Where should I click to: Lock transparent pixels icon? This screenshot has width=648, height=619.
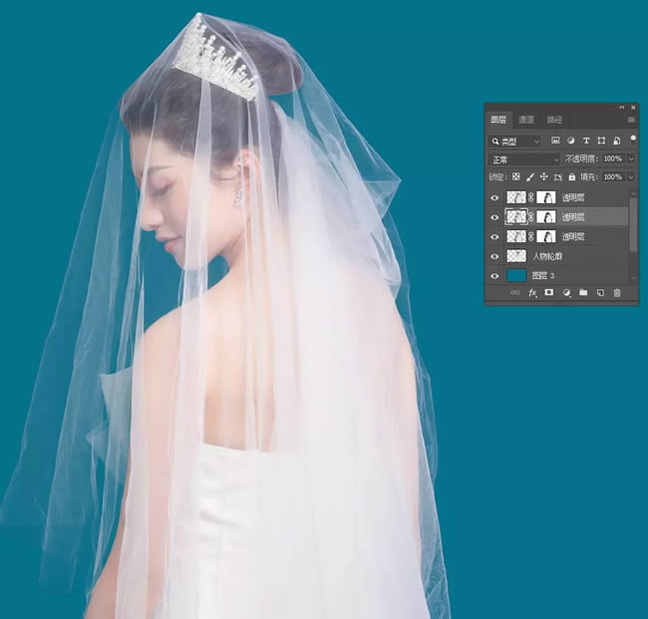coord(515,176)
